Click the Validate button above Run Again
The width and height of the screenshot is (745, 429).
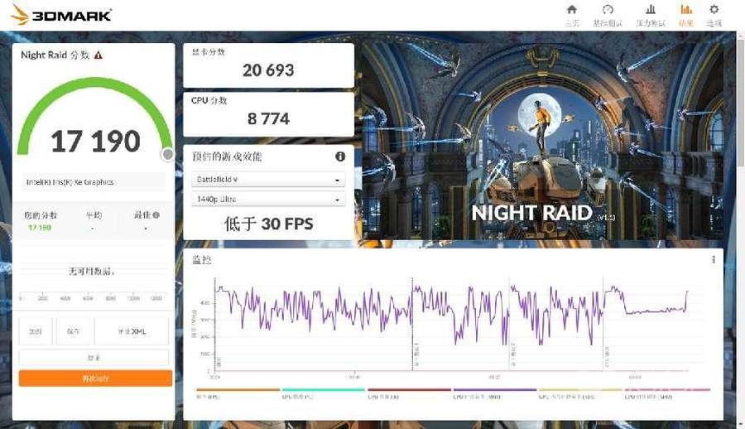(94, 357)
